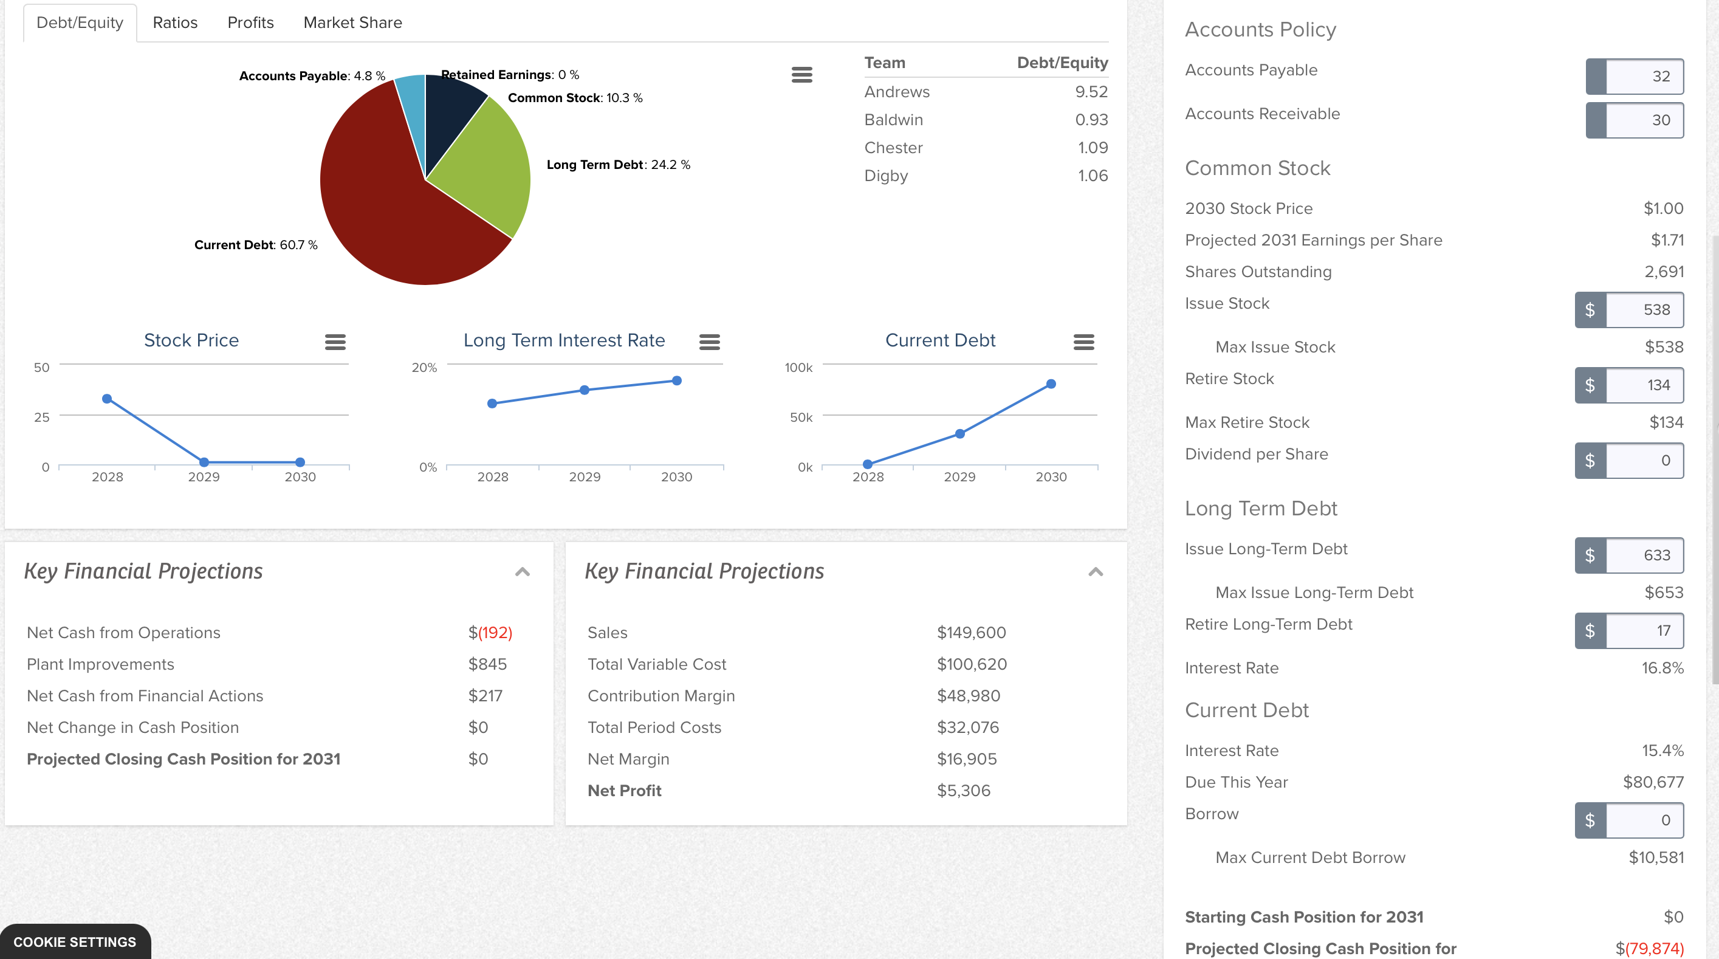Open the pie chart hamburger menu
The width and height of the screenshot is (1719, 959).
coord(801,75)
